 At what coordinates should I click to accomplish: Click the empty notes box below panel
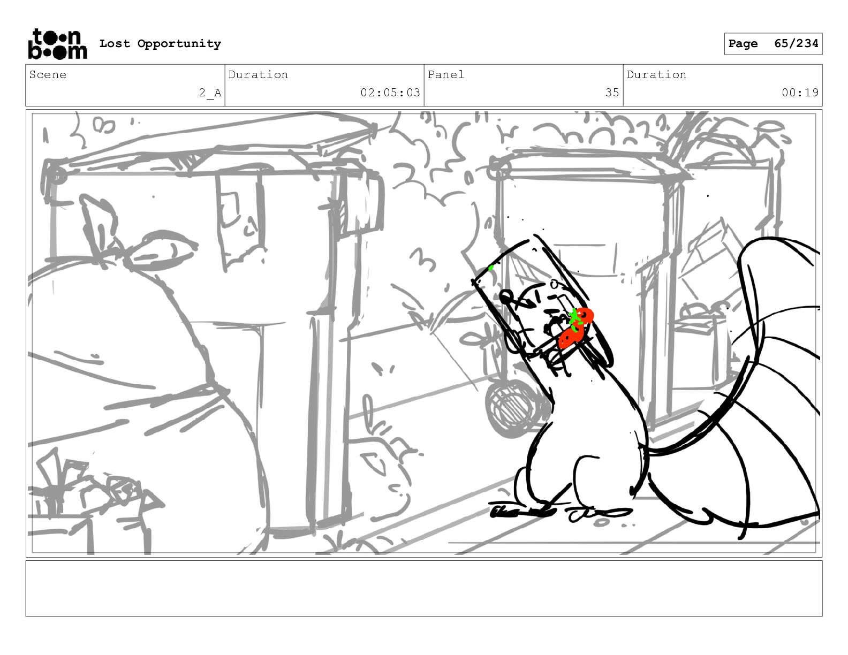point(424,589)
